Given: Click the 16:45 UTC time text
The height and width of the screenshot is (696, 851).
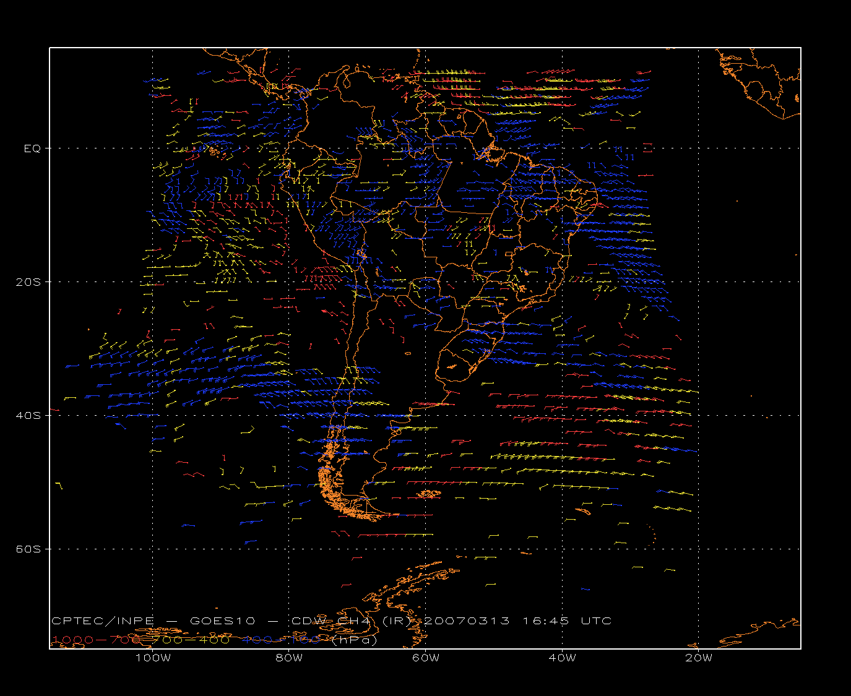Looking at the screenshot, I should coord(567,621).
